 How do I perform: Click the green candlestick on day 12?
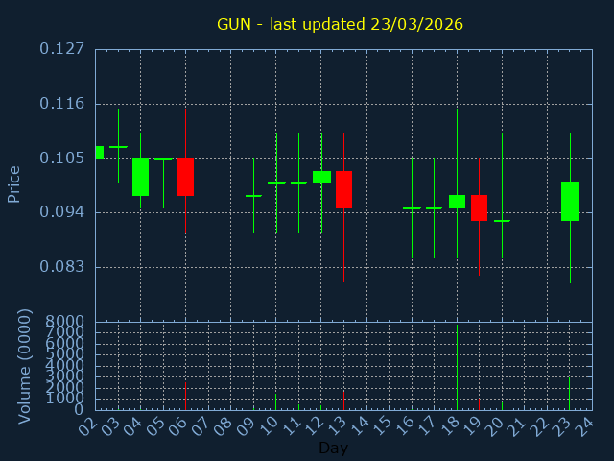tap(321, 177)
